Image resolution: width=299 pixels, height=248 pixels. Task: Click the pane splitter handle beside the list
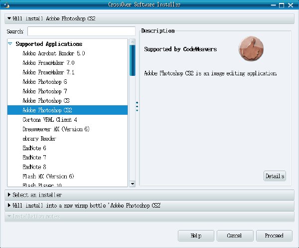point(137,106)
